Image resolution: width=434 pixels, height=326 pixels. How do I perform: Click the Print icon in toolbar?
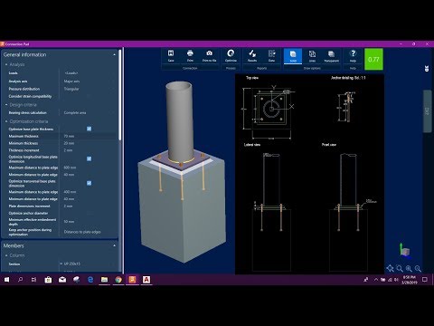pyautogui.click(x=190, y=55)
